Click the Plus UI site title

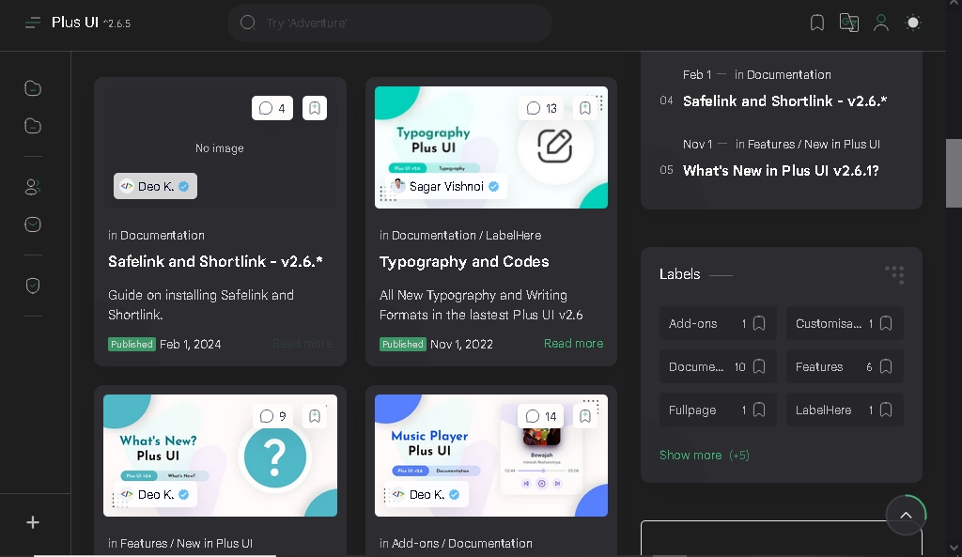[x=75, y=23]
